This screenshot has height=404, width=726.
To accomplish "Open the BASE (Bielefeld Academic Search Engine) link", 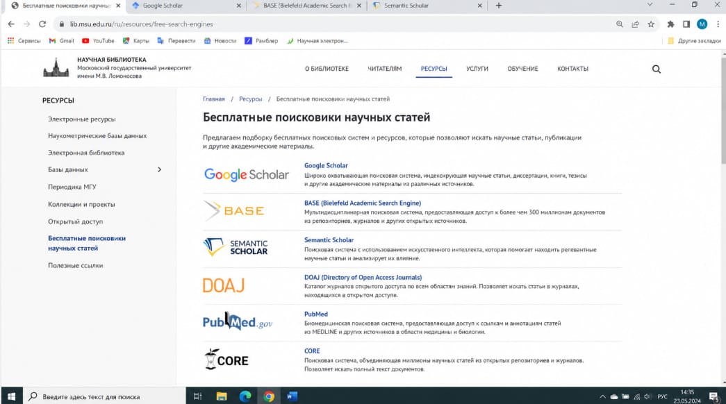I will point(363,203).
